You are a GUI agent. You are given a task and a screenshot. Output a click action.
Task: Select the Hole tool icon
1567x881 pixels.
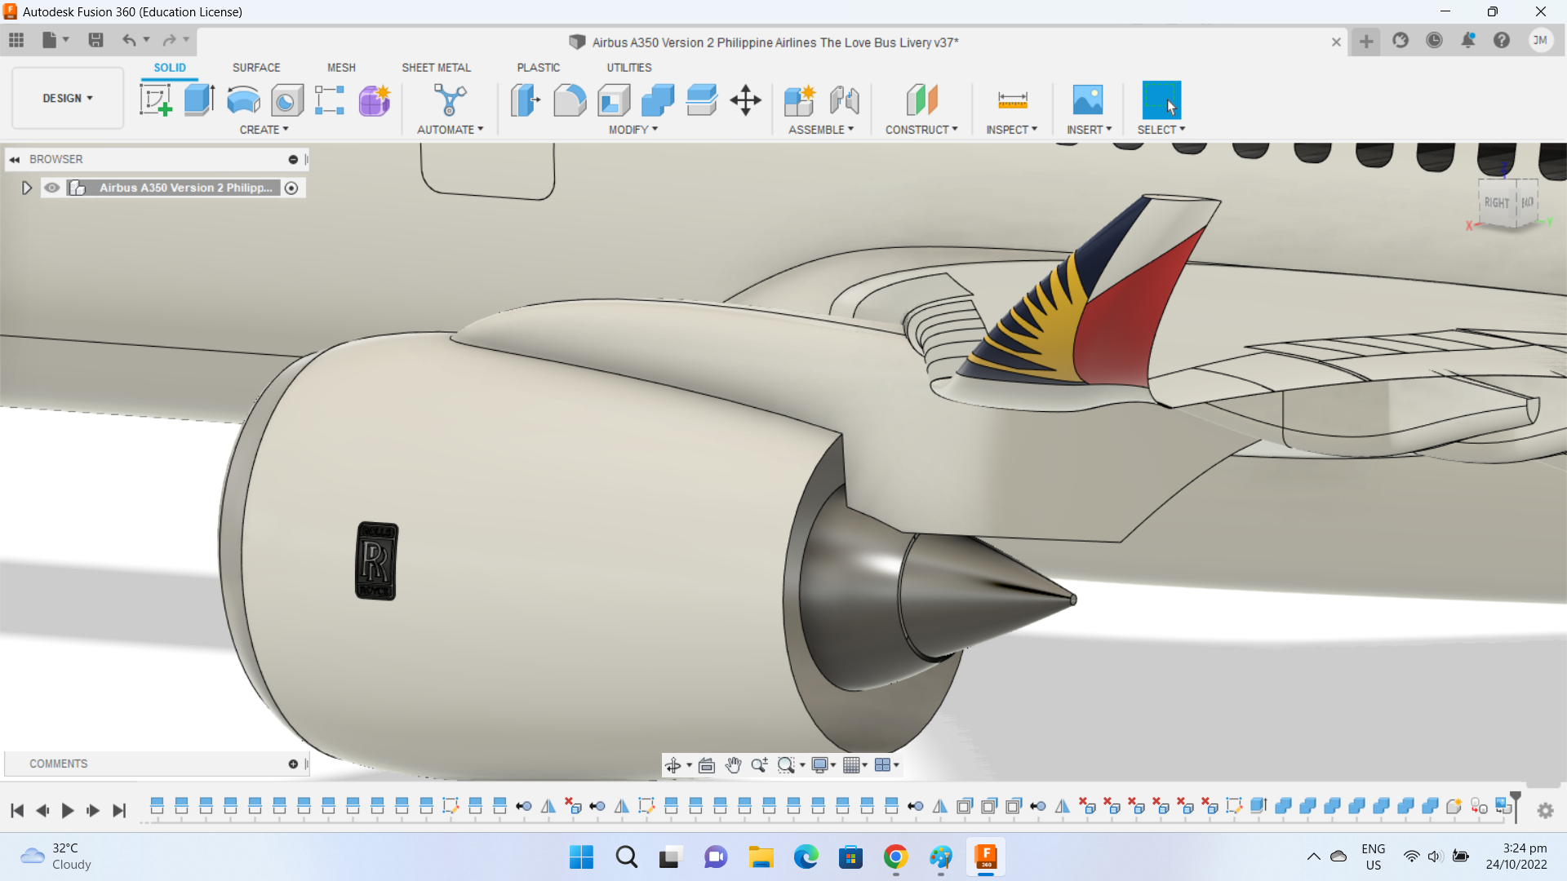pos(286,100)
